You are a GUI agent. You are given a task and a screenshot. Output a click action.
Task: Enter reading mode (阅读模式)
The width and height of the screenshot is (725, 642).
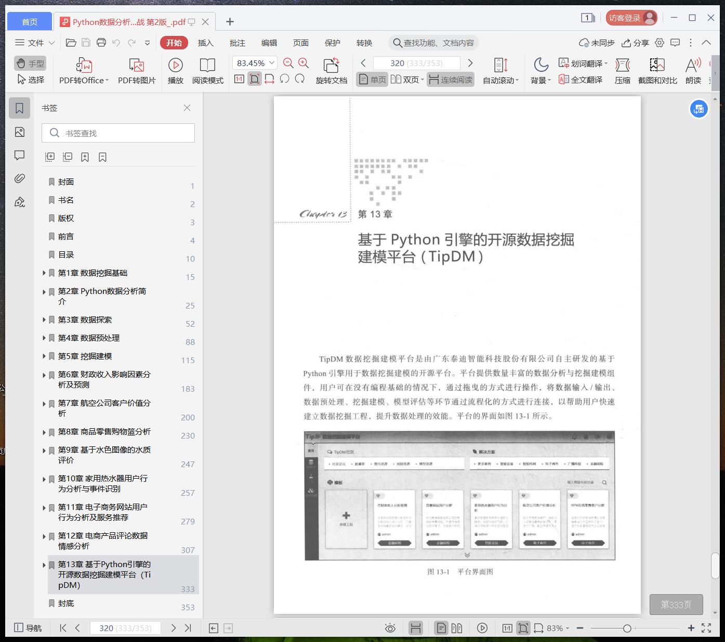click(x=207, y=71)
